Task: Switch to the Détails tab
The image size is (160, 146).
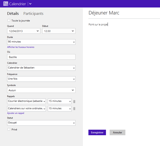Action: click(x=13, y=14)
